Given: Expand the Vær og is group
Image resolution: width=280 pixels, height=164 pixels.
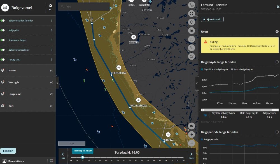Looking at the screenshot, I should point(28,82).
